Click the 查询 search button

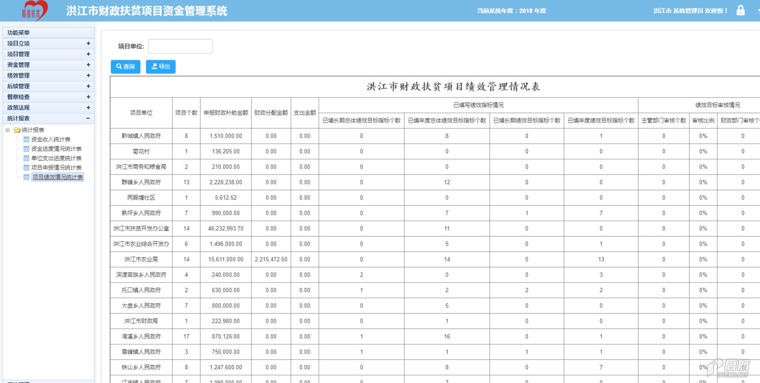click(125, 67)
